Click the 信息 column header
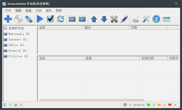Image resolution: width=182 pixels, height=110 pixels. click(x=112, y=58)
